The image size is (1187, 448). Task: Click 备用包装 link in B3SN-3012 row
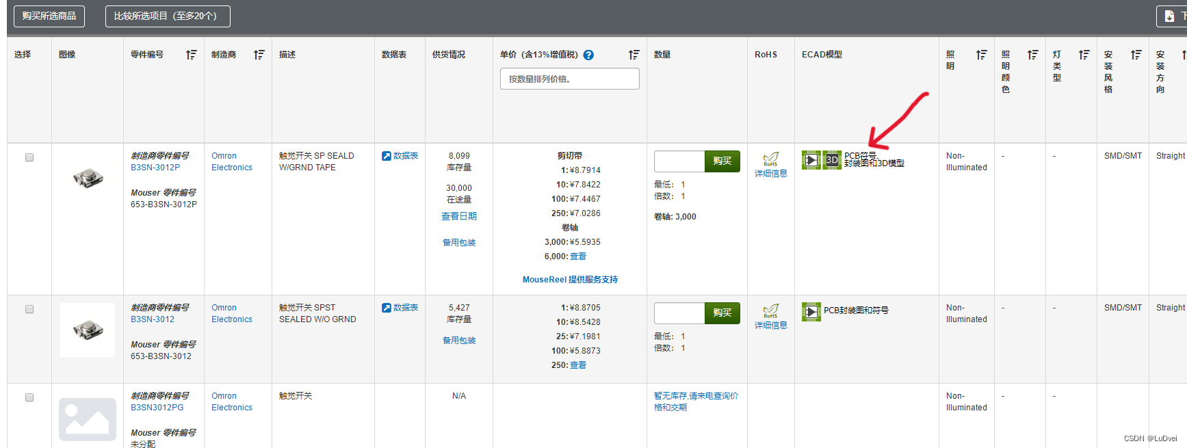[x=459, y=341]
